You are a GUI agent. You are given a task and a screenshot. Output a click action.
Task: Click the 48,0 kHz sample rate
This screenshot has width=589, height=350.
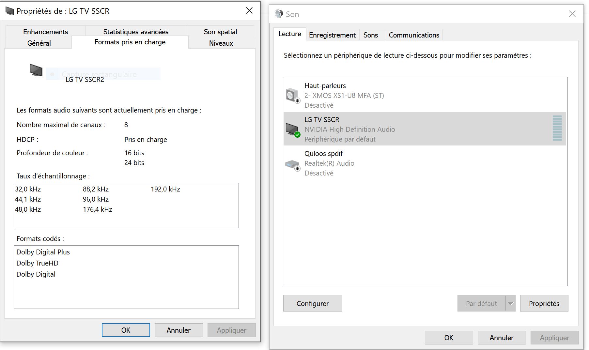click(28, 209)
